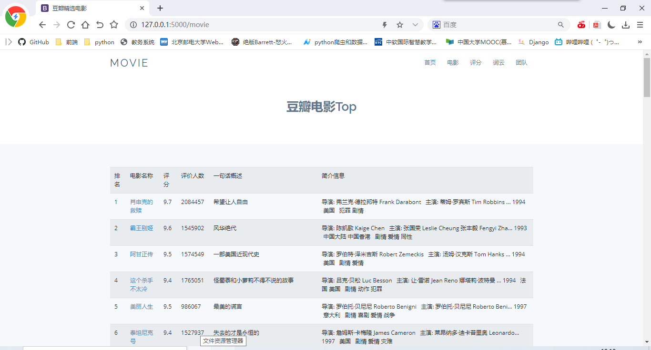Click the 豆瓣电影Top page heading
This screenshot has width=651, height=350.
(x=321, y=107)
